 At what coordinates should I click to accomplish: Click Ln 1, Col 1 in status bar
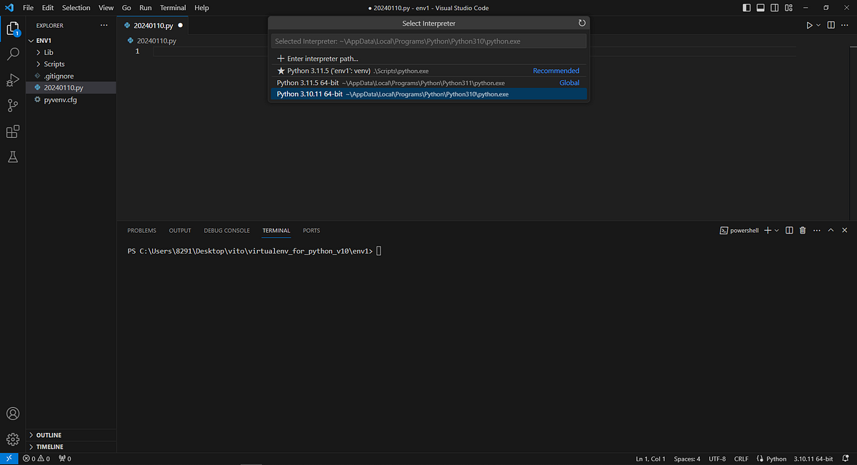[650, 459]
